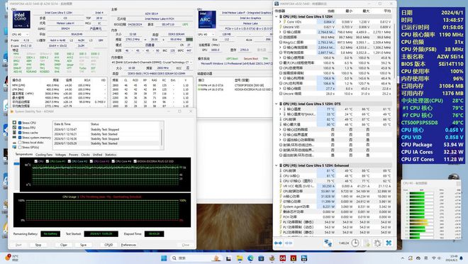This screenshot has height=264, width=468.
Task: Click the Stress GPU(s) monitor icon
Action: pos(14,147)
